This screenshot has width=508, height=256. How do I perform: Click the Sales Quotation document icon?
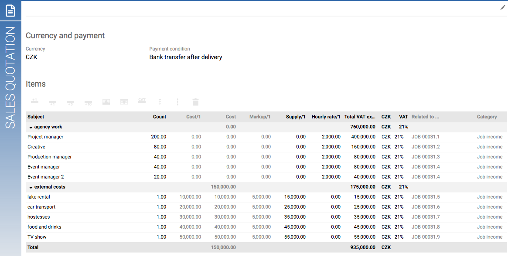coord(10,10)
